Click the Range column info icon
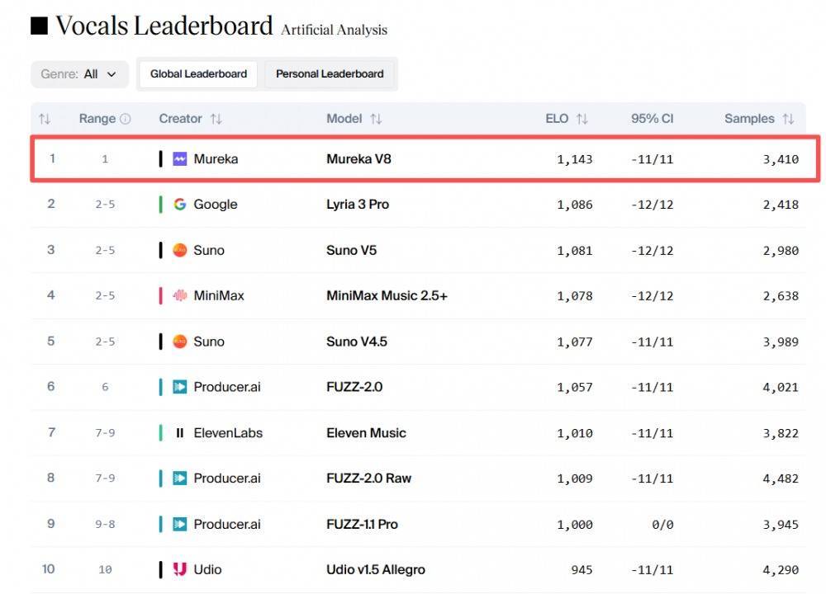The height and width of the screenshot is (594, 826). click(x=126, y=119)
